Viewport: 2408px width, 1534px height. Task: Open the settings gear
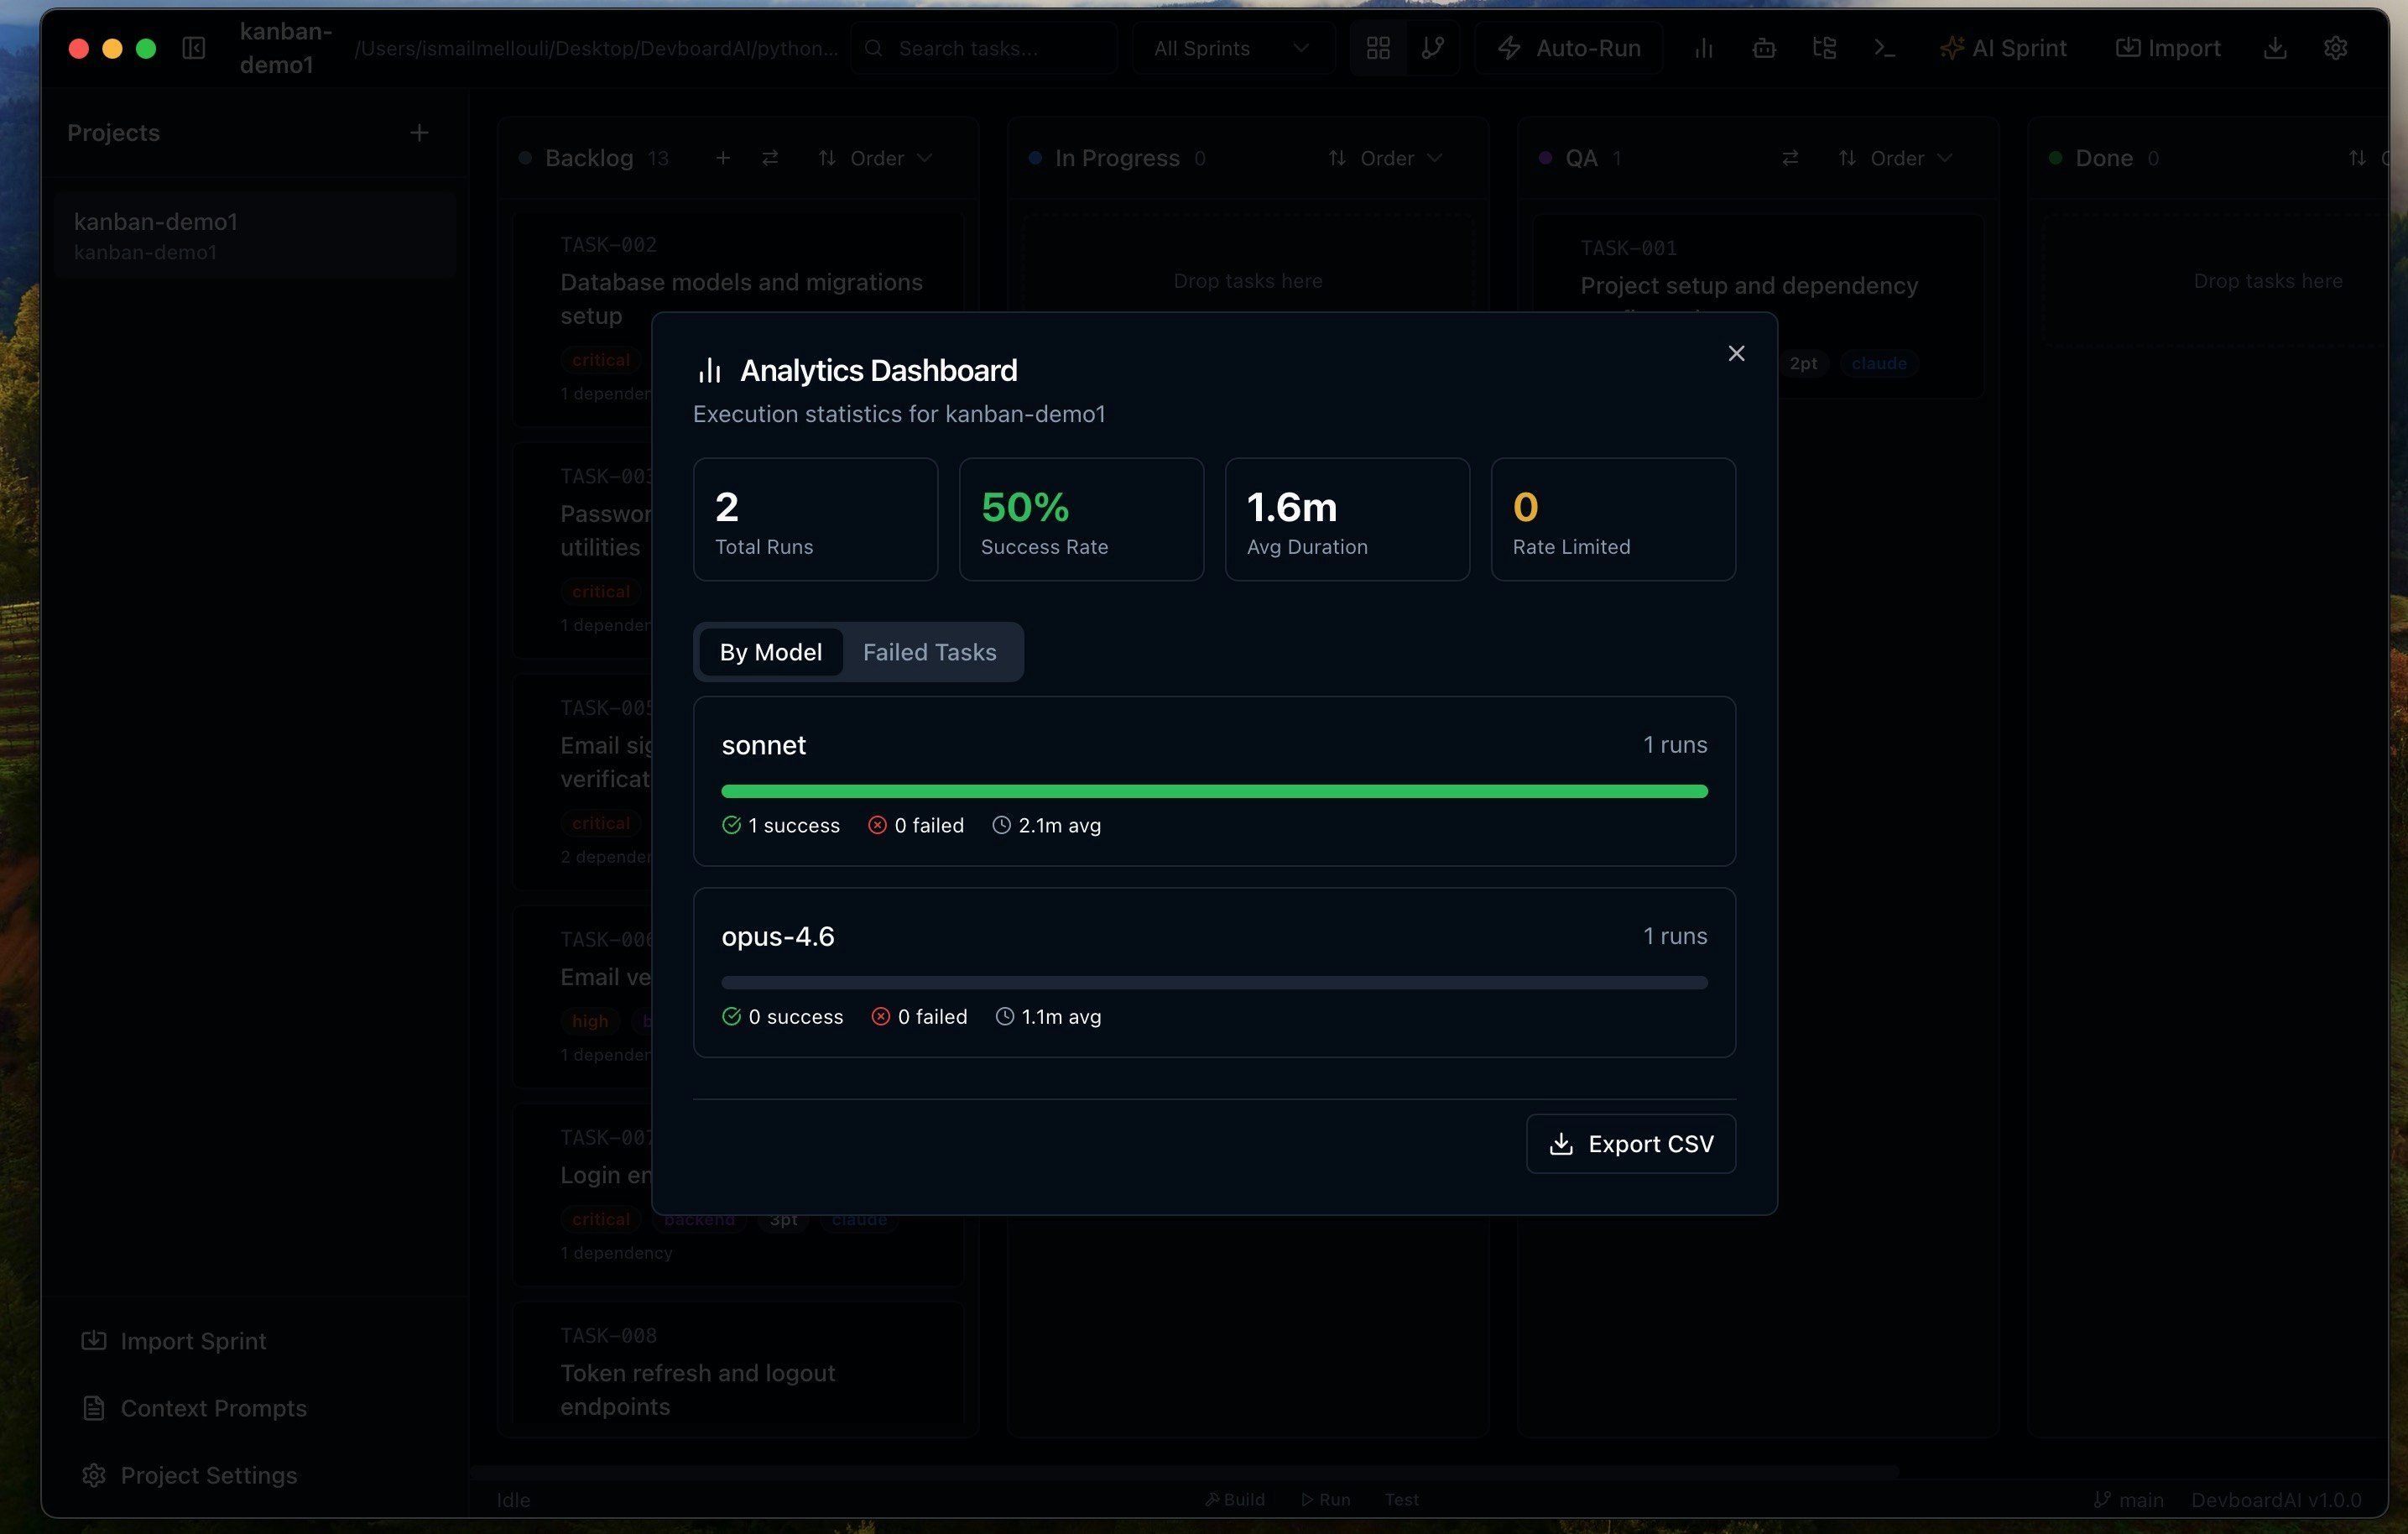pos(2336,47)
